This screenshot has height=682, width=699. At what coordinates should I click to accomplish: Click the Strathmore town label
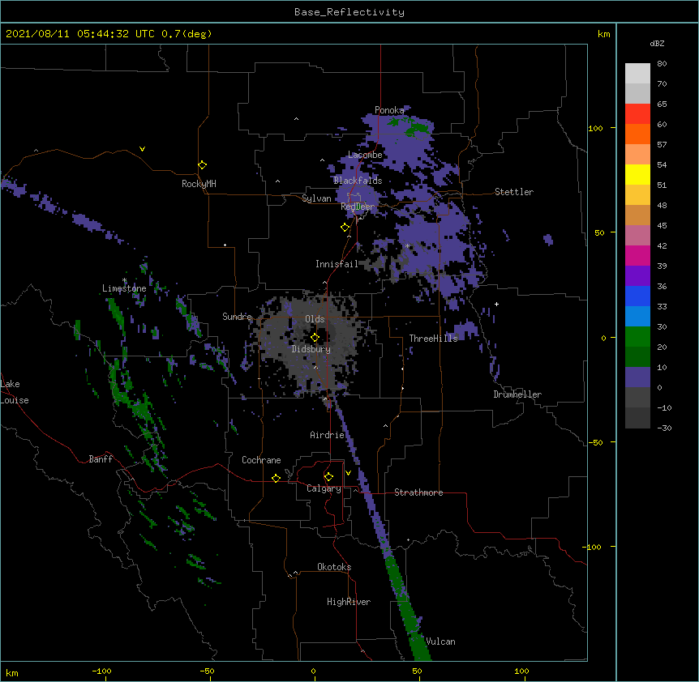[x=418, y=492]
